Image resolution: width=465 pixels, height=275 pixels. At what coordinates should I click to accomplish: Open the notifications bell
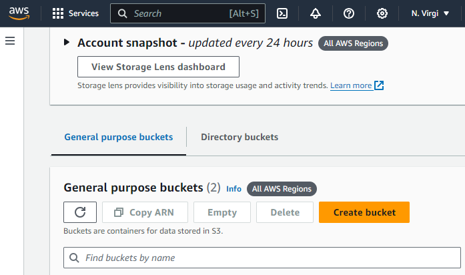click(x=316, y=13)
